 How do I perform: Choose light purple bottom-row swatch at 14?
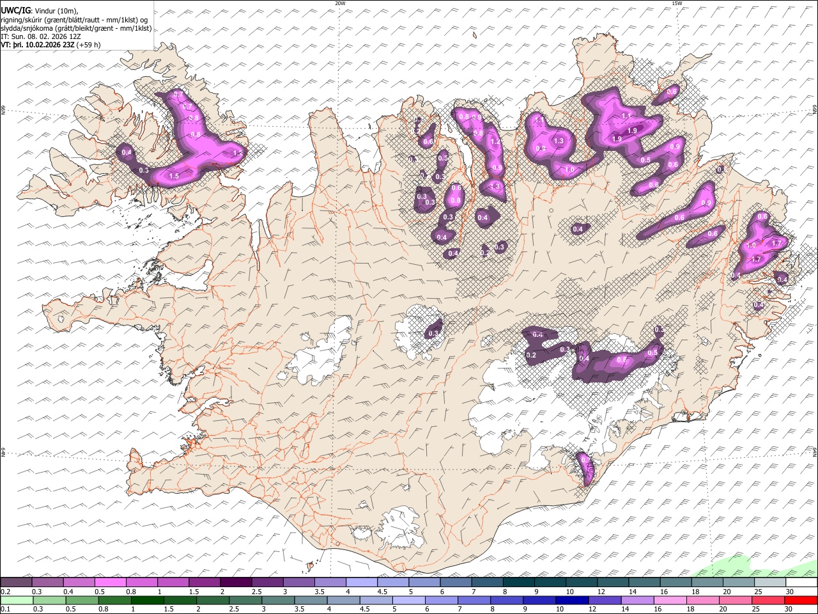point(638,601)
